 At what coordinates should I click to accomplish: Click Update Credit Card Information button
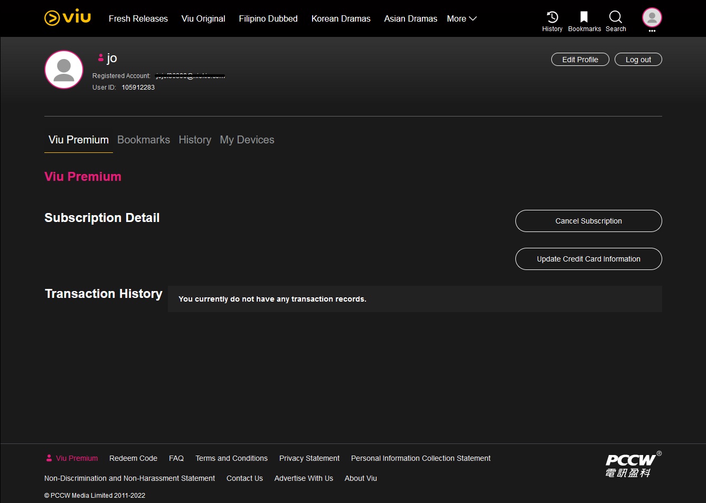589,259
